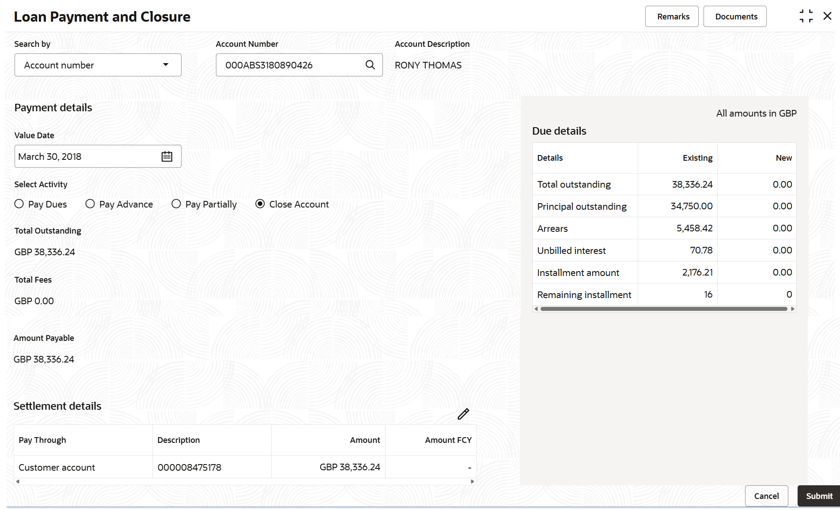Expand the Search by dropdown
Viewport: 840px width, 510px height.
[98, 65]
